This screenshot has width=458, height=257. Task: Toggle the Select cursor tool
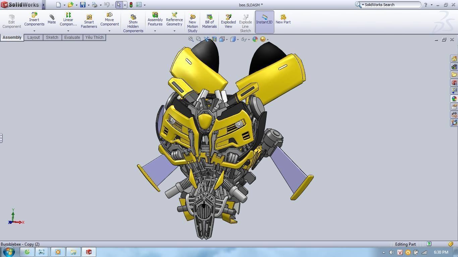119,5
